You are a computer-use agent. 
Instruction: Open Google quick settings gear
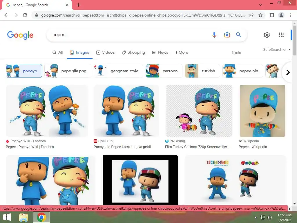click(x=267, y=35)
